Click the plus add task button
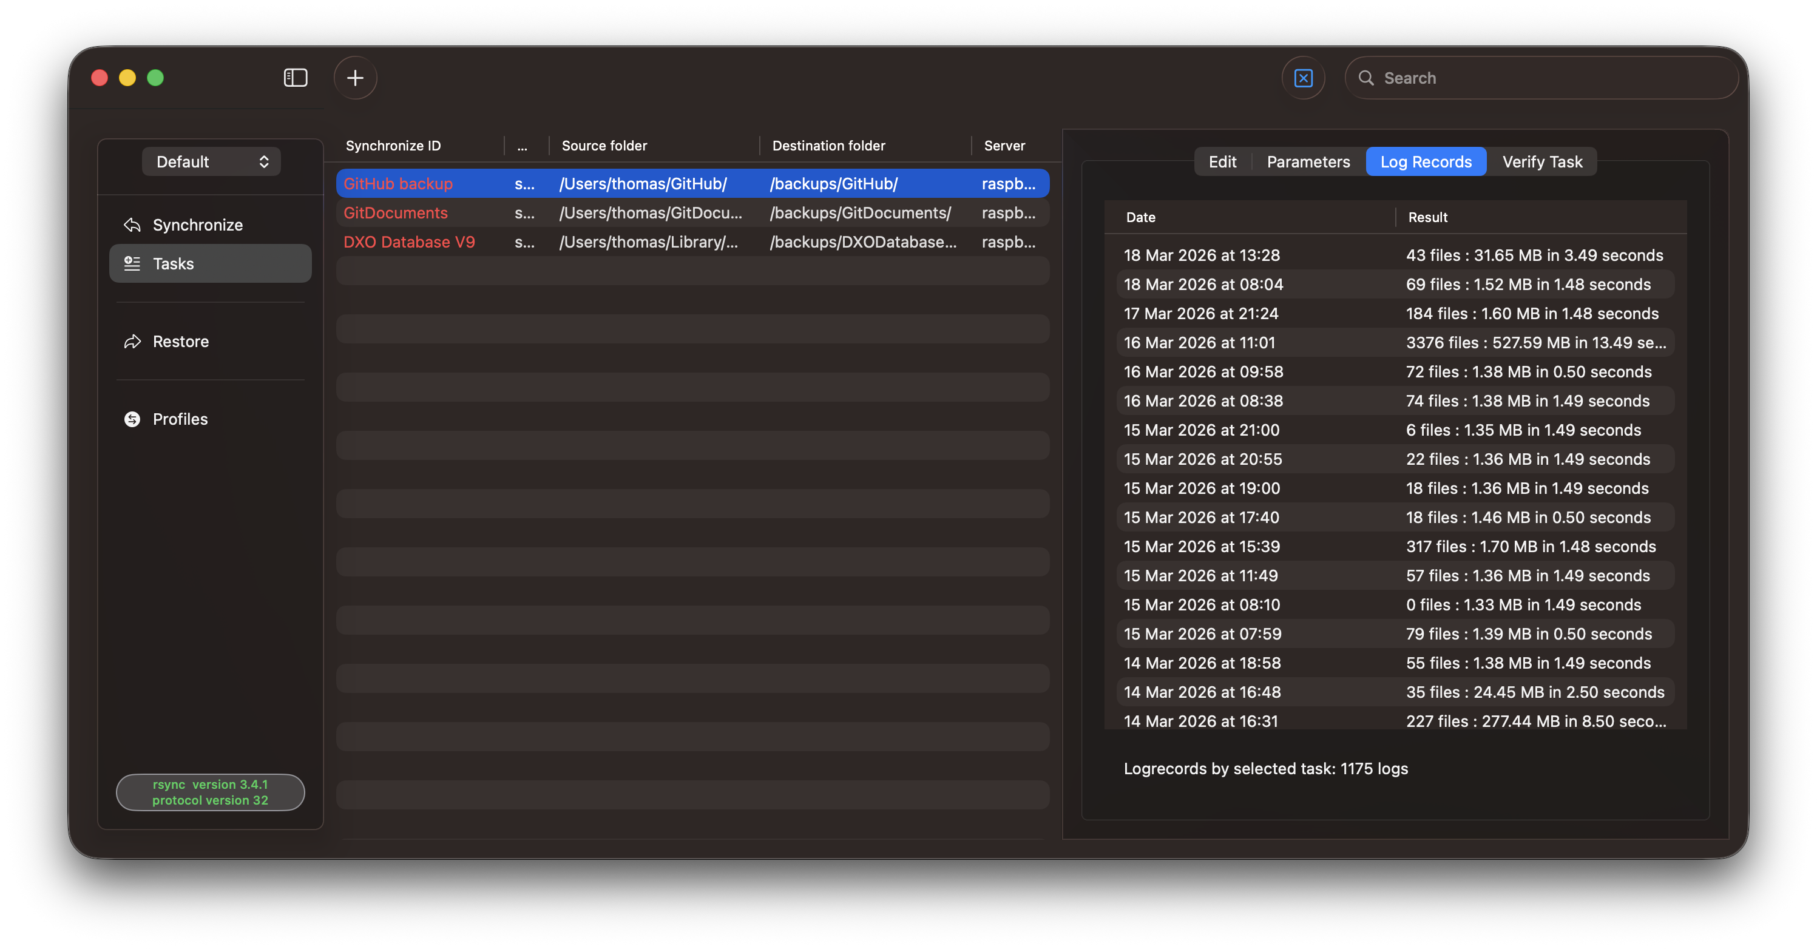 coord(355,78)
